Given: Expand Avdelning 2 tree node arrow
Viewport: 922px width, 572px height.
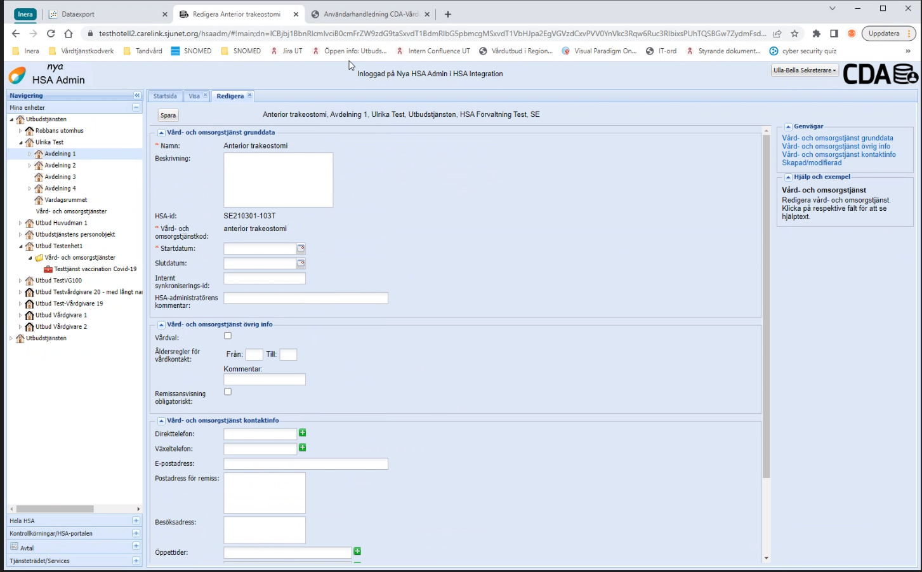Looking at the screenshot, I should point(29,166).
